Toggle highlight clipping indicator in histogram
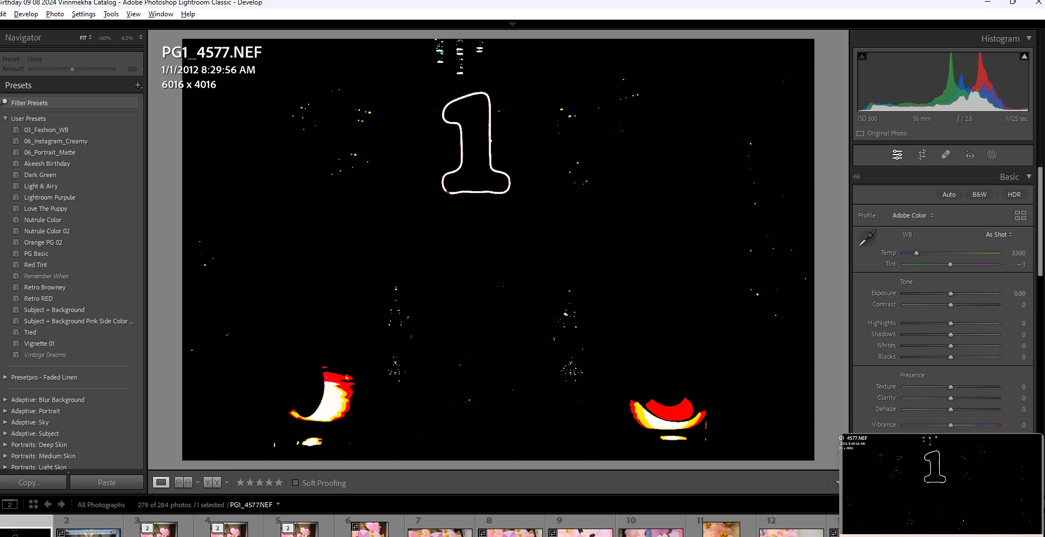The height and width of the screenshot is (537, 1045). pos(1024,56)
